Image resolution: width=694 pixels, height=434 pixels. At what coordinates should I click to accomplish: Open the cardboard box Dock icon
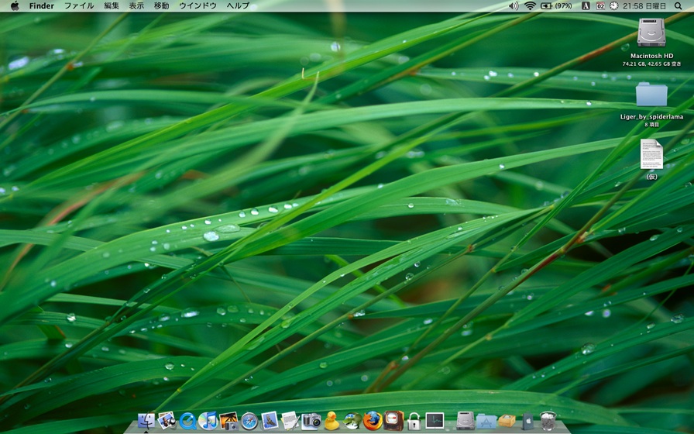coord(507,421)
